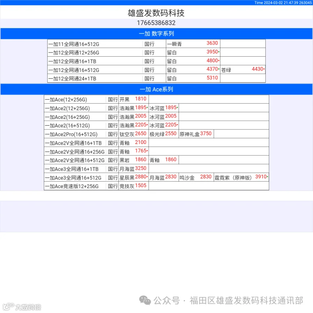This screenshot has height=313, width=313.
Task: Select the model 一加Ace2(12+256G)
Action: (x=67, y=109)
